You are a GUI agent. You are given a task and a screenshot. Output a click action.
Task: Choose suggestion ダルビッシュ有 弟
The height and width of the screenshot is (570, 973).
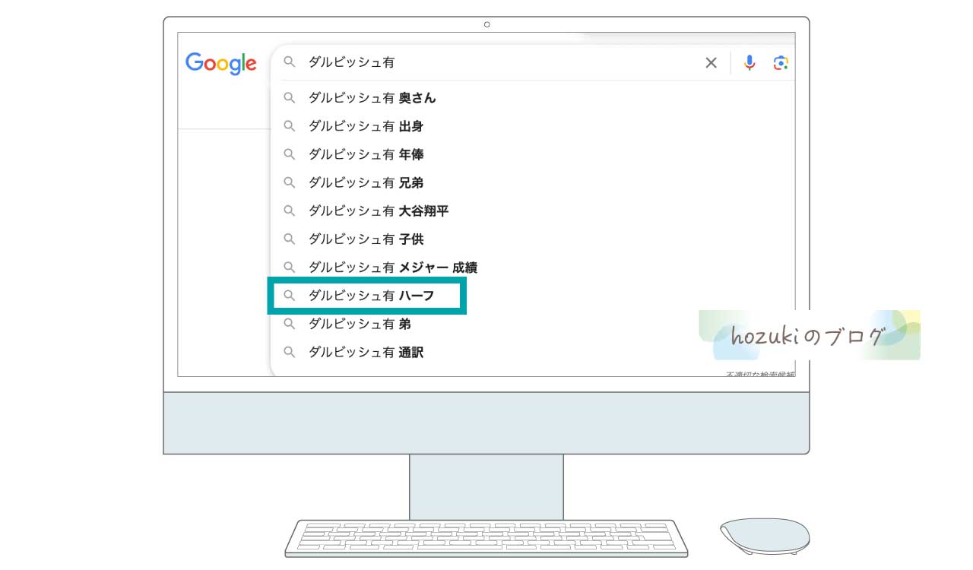533,324
